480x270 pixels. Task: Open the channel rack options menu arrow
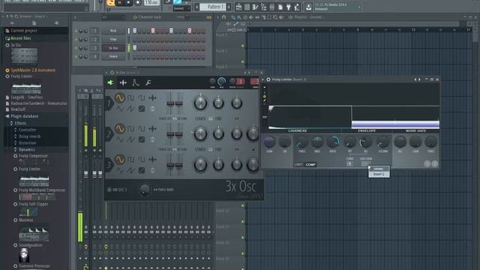[x=75, y=17]
